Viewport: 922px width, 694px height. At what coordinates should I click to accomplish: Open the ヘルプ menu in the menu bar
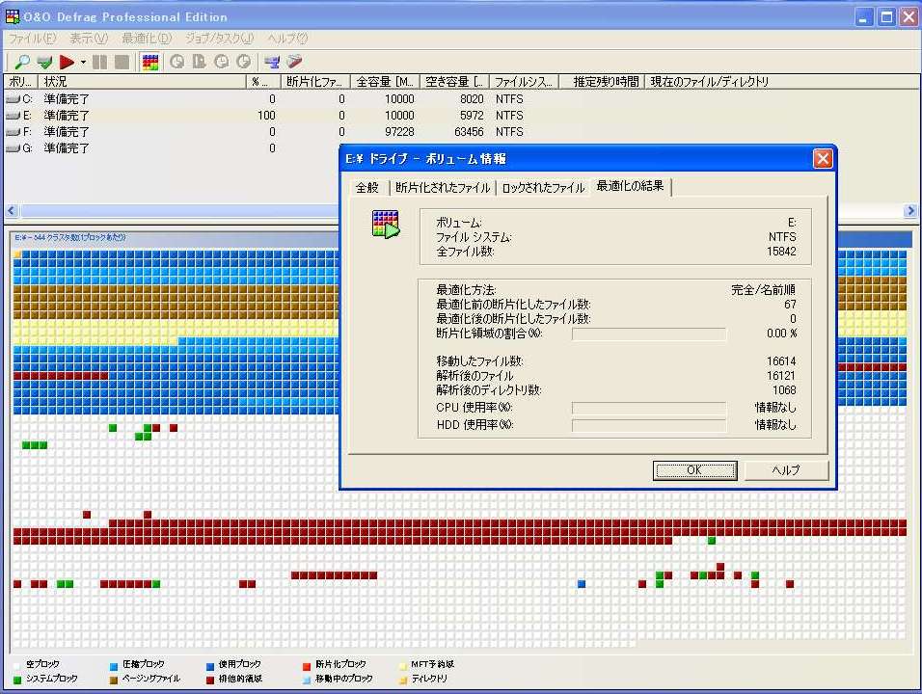click(287, 39)
